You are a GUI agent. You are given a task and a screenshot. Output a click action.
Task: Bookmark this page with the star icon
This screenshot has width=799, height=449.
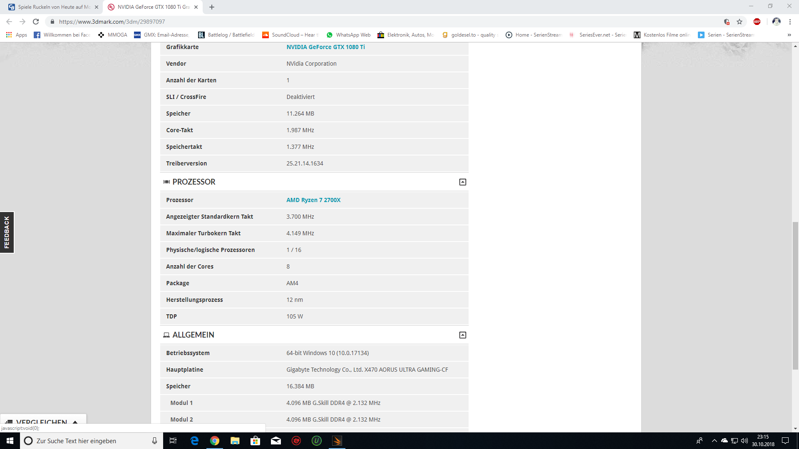tap(739, 22)
